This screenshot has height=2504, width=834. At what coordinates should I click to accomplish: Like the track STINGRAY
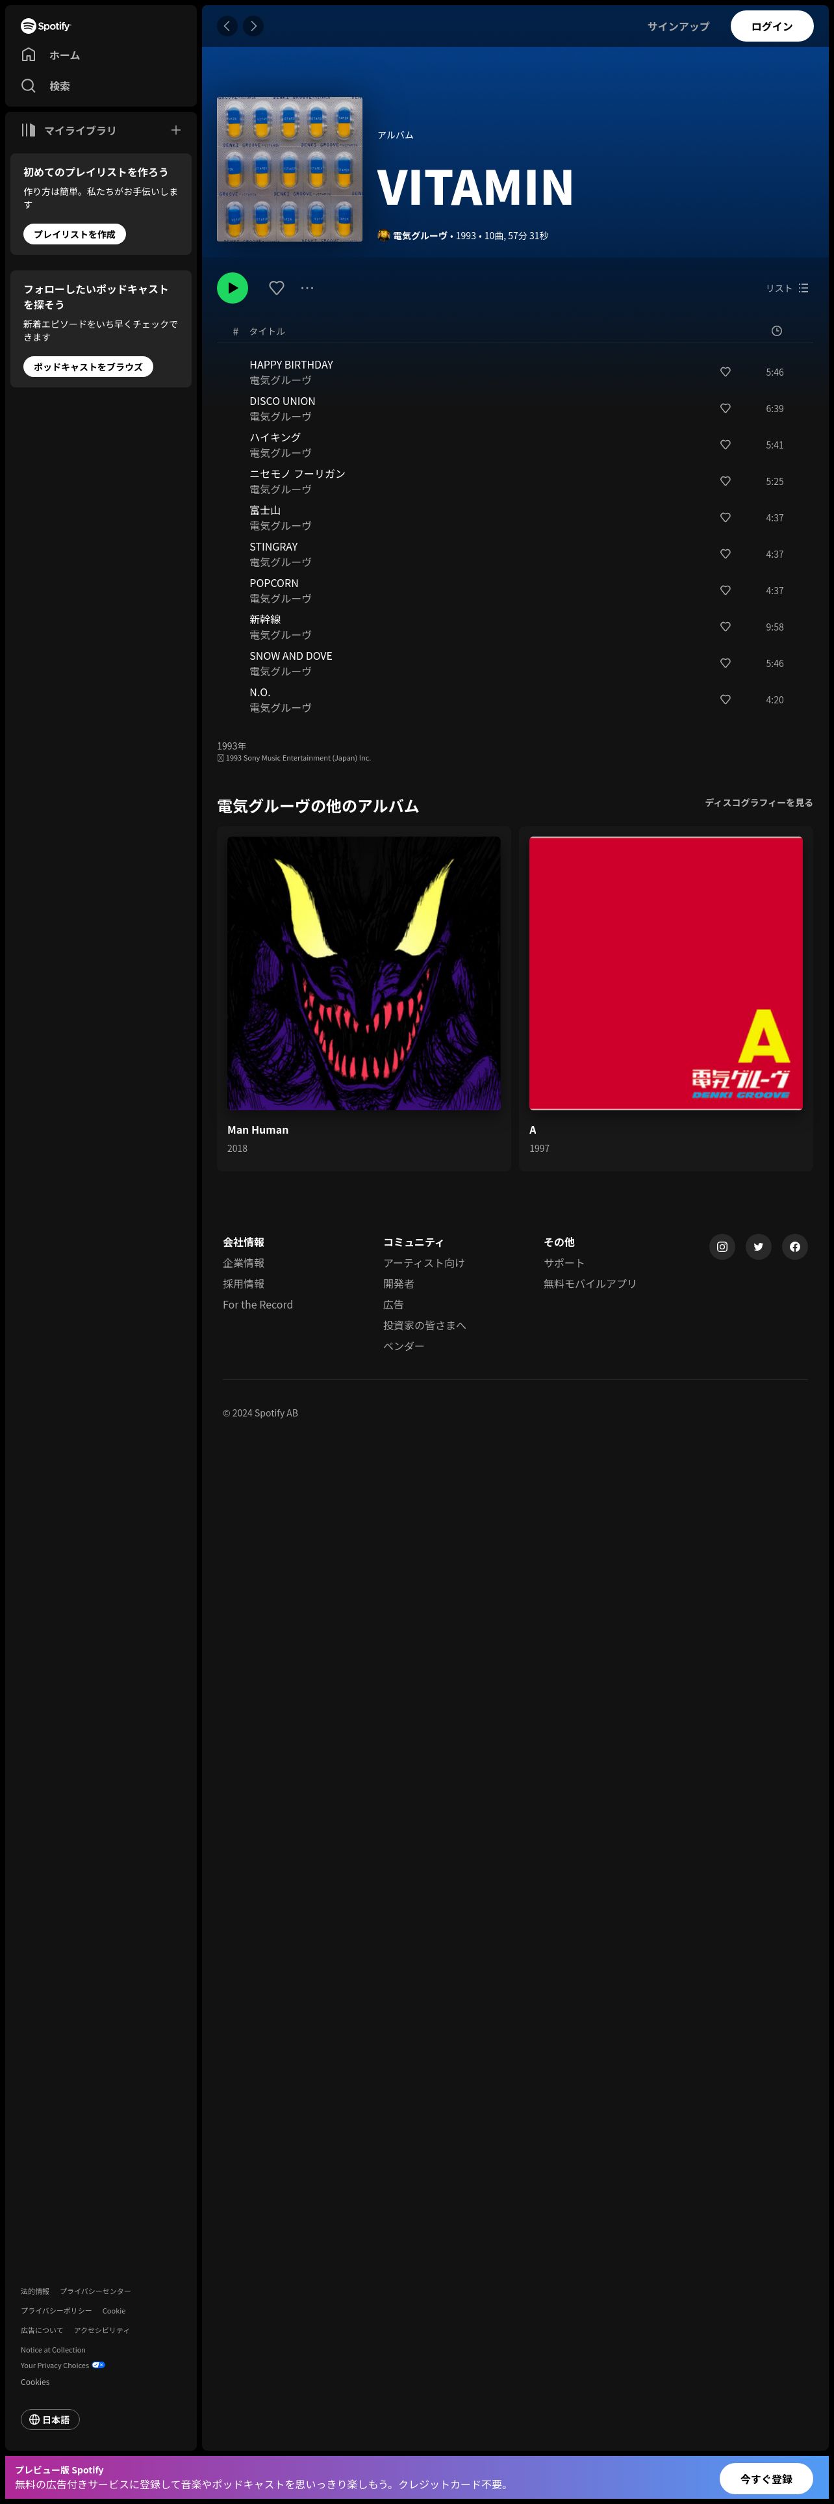(x=726, y=554)
